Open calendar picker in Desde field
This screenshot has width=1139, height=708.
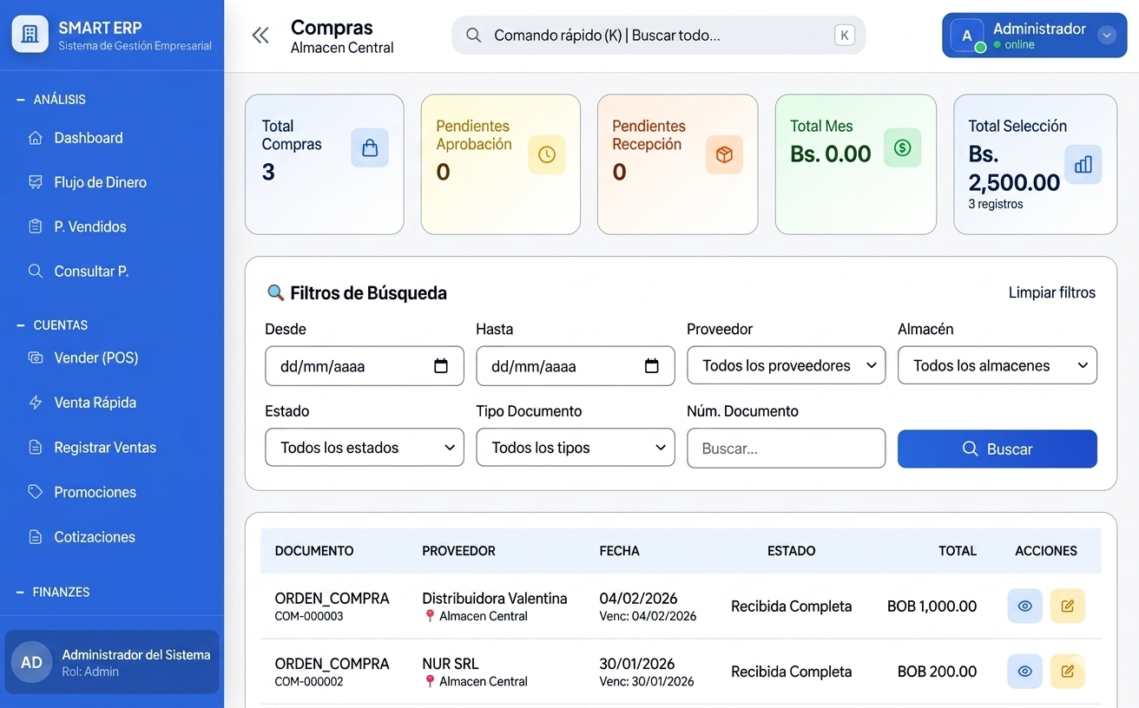pyautogui.click(x=441, y=366)
